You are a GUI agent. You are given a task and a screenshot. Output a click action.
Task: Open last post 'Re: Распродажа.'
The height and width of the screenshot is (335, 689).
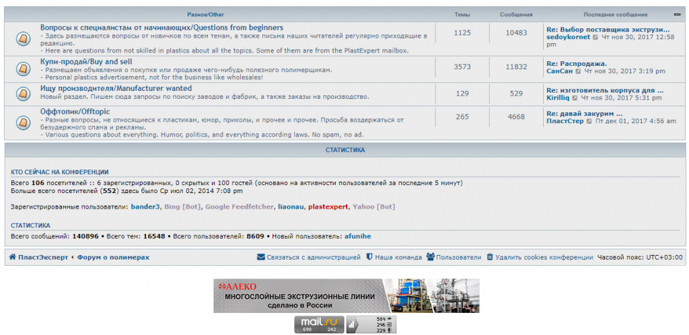tap(576, 63)
